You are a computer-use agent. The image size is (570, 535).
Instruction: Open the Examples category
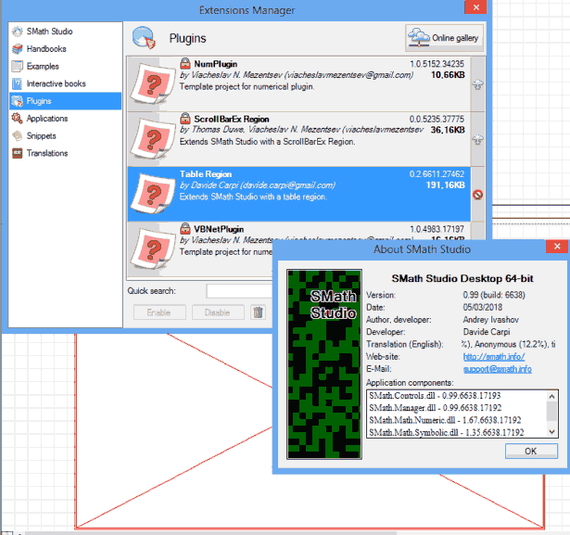tap(43, 67)
